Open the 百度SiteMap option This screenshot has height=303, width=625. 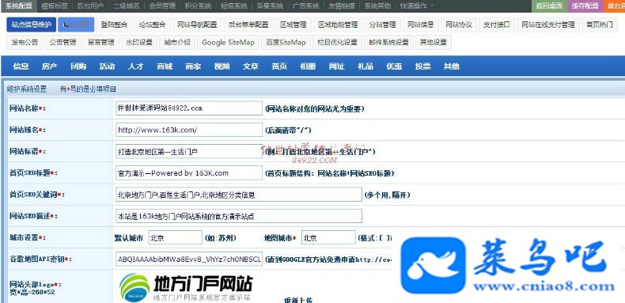[x=286, y=42]
